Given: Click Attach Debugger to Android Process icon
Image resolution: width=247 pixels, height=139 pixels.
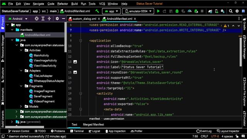Looking at the screenshot, I should [196, 11].
